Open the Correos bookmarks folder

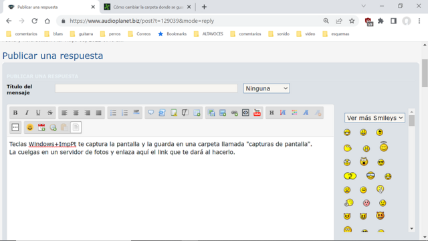[139, 34]
